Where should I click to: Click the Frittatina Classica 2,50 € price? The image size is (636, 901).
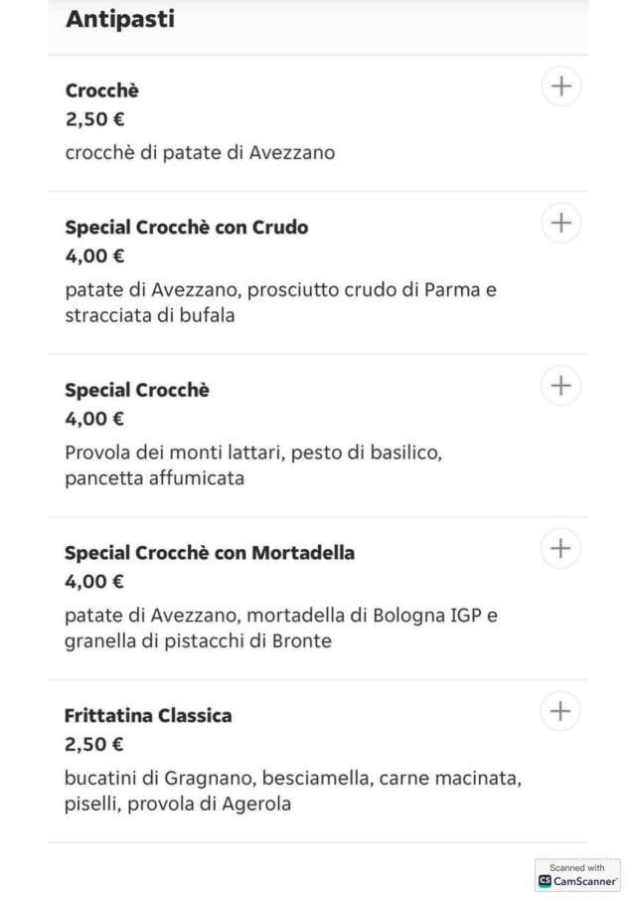(94, 744)
